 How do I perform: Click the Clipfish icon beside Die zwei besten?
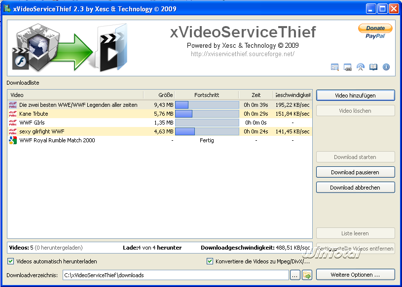13,105
